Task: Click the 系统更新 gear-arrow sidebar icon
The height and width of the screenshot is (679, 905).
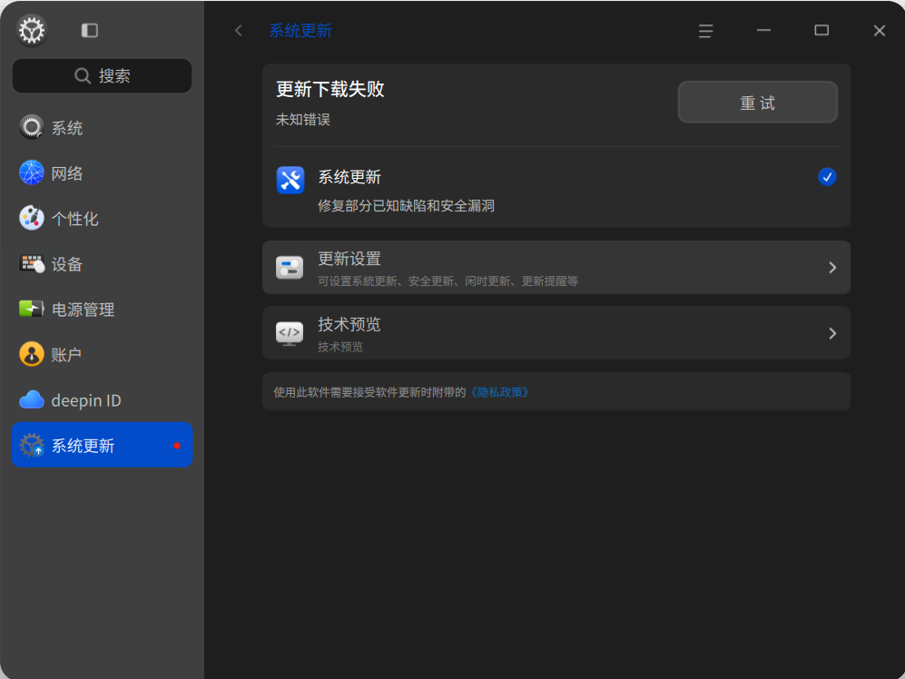Action: point(32,445)
